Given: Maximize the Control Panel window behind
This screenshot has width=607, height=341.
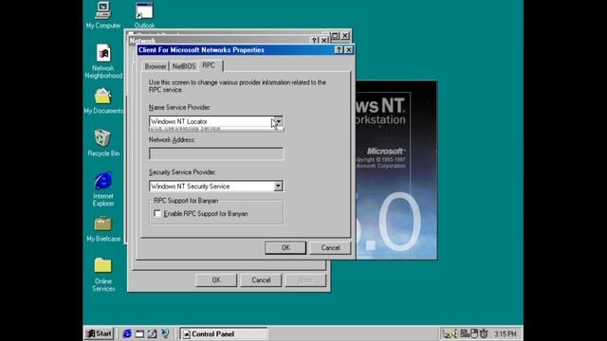Looking at the screenshot, I should 335,36.
